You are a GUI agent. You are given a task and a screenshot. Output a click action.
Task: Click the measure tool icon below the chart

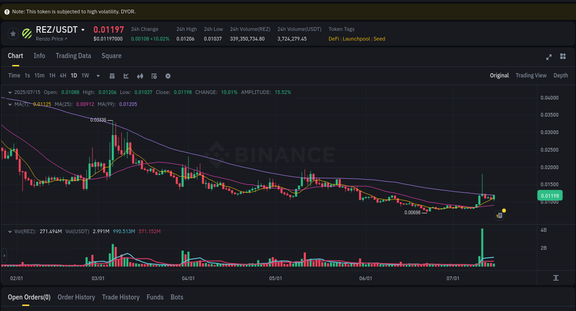(556, 278)
